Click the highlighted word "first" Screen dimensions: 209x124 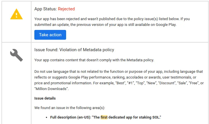coord(104,117)
